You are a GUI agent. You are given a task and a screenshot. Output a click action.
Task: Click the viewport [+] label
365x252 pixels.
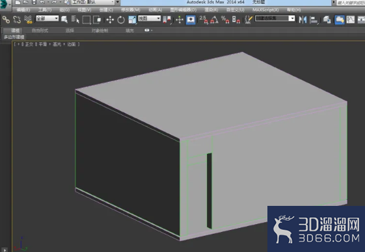[x=18, y=44]
